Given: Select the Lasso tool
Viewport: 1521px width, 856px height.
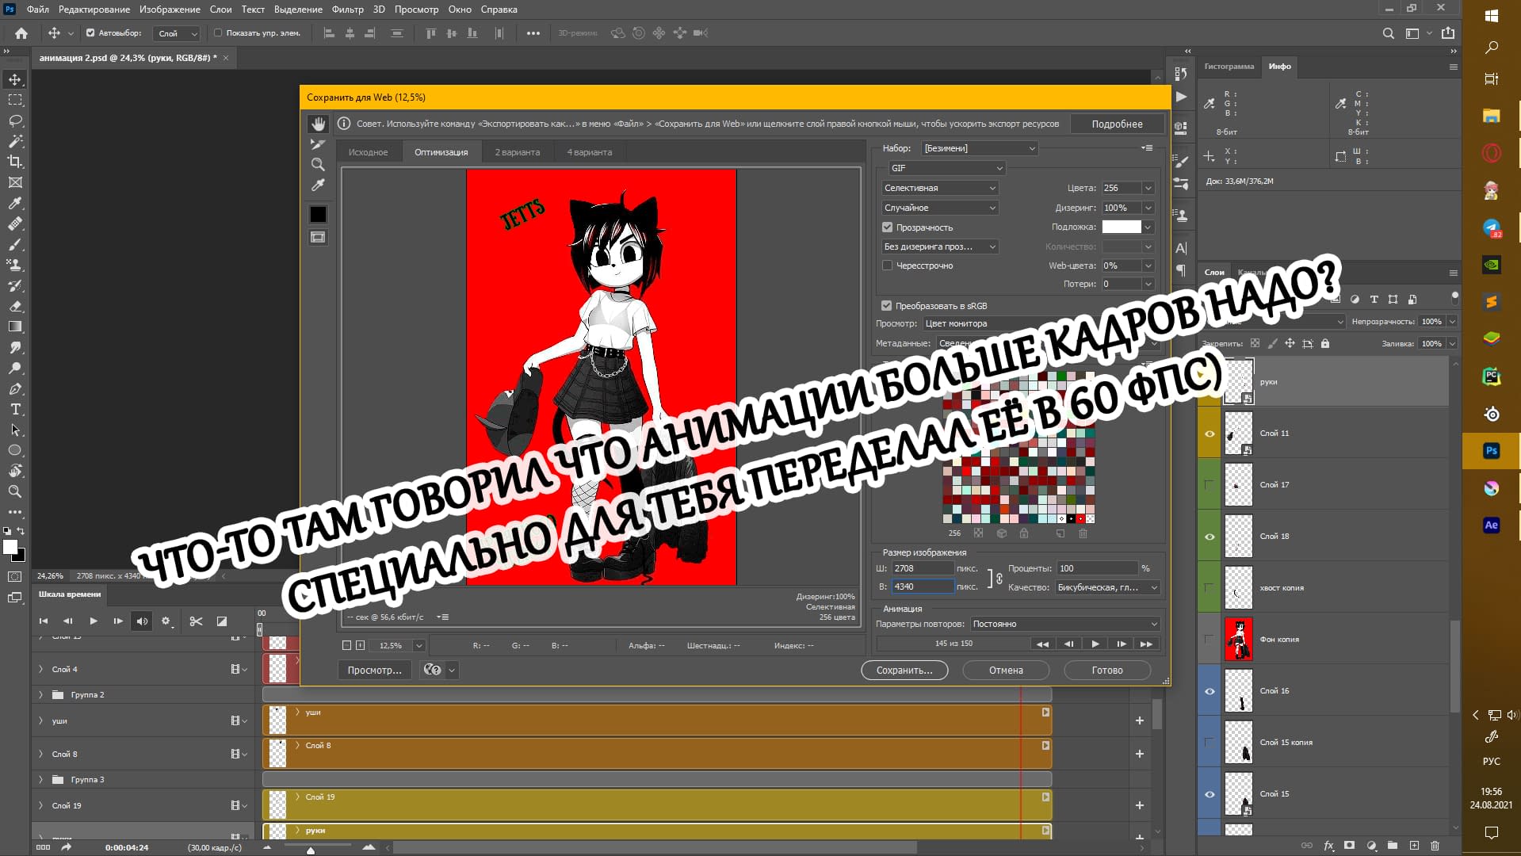Looking at the screenshot, I should (15, 120).
